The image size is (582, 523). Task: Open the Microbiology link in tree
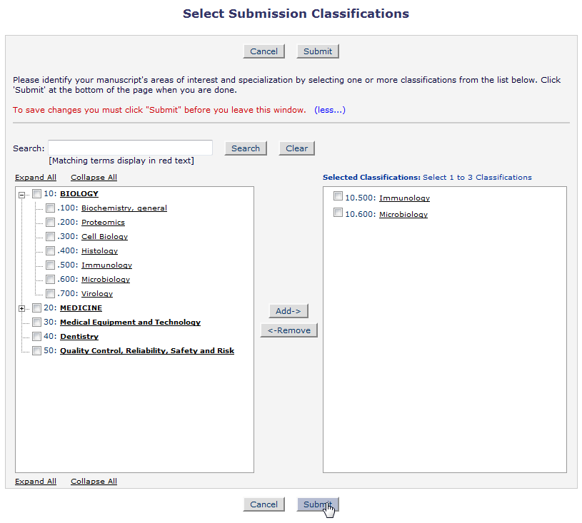(x=106, y=279)
